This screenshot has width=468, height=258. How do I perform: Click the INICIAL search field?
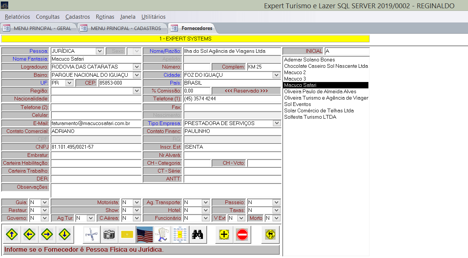[x=346, y=51]
